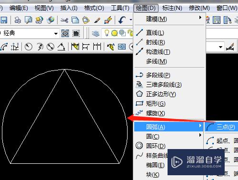The height and width of the screenshot is (180, 238).
Task: Select the Match Properties brush icon
Action: 97,20
